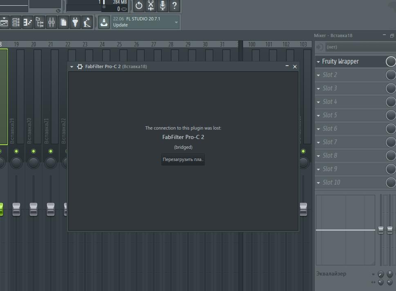Select mixer track number 25

tap(119, 44)
